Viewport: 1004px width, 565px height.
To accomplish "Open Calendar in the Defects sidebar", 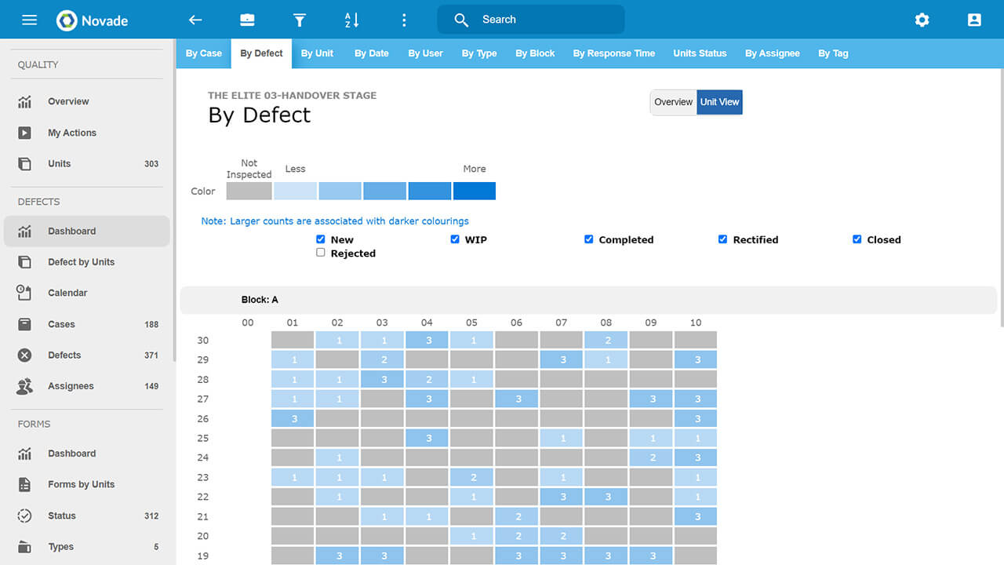I will click(x=67, y=293).
